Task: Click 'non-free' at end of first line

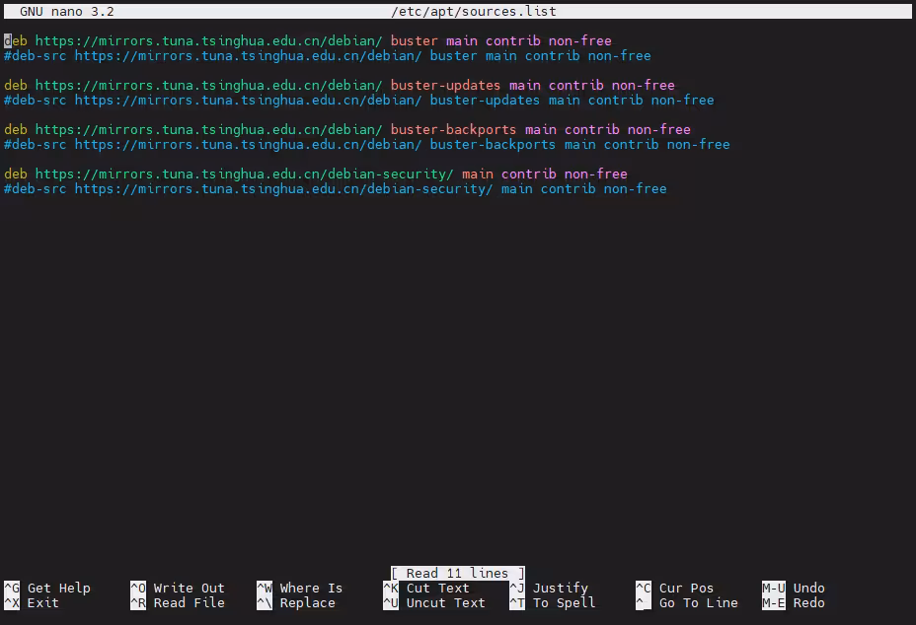Action: (580, 40)
